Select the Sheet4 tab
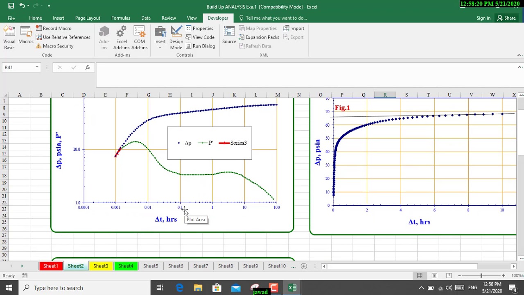The height and width of the screenshot is (295, 524). click(126, 266)
